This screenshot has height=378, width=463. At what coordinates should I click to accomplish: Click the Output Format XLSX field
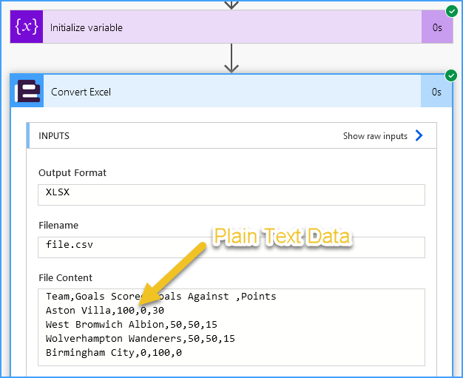pos(231,195)
